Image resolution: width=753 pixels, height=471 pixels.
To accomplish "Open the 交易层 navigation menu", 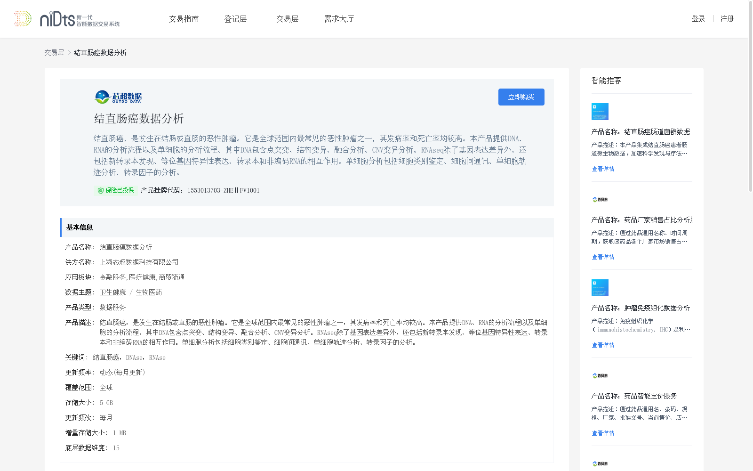I will click(287, 19).
